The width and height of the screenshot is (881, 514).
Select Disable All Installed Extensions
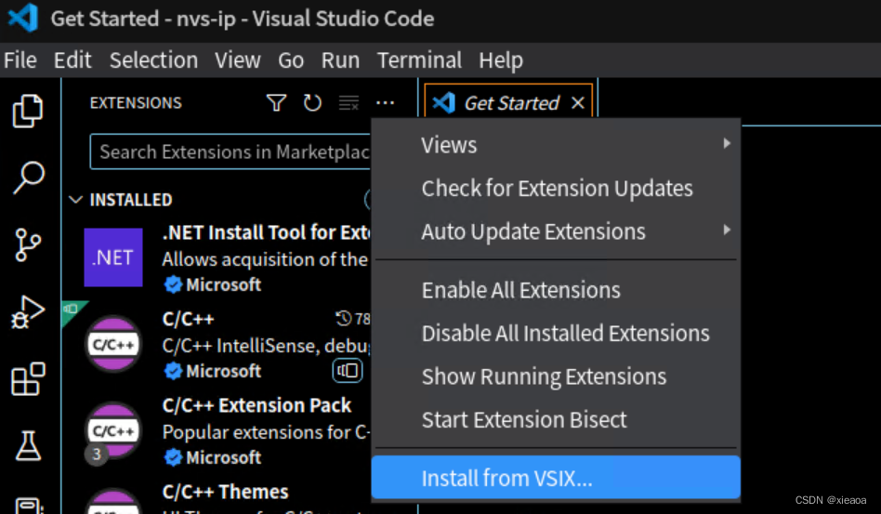click(x=565, y=334)
